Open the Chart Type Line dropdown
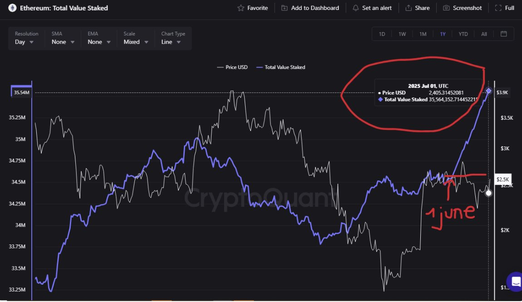The height and width of the screenshot is (302, 522). [173, 38]
